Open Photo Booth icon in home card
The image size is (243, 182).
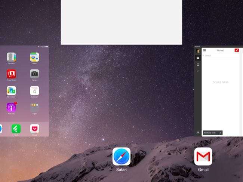pyautogui.click(x=11, y=74)
